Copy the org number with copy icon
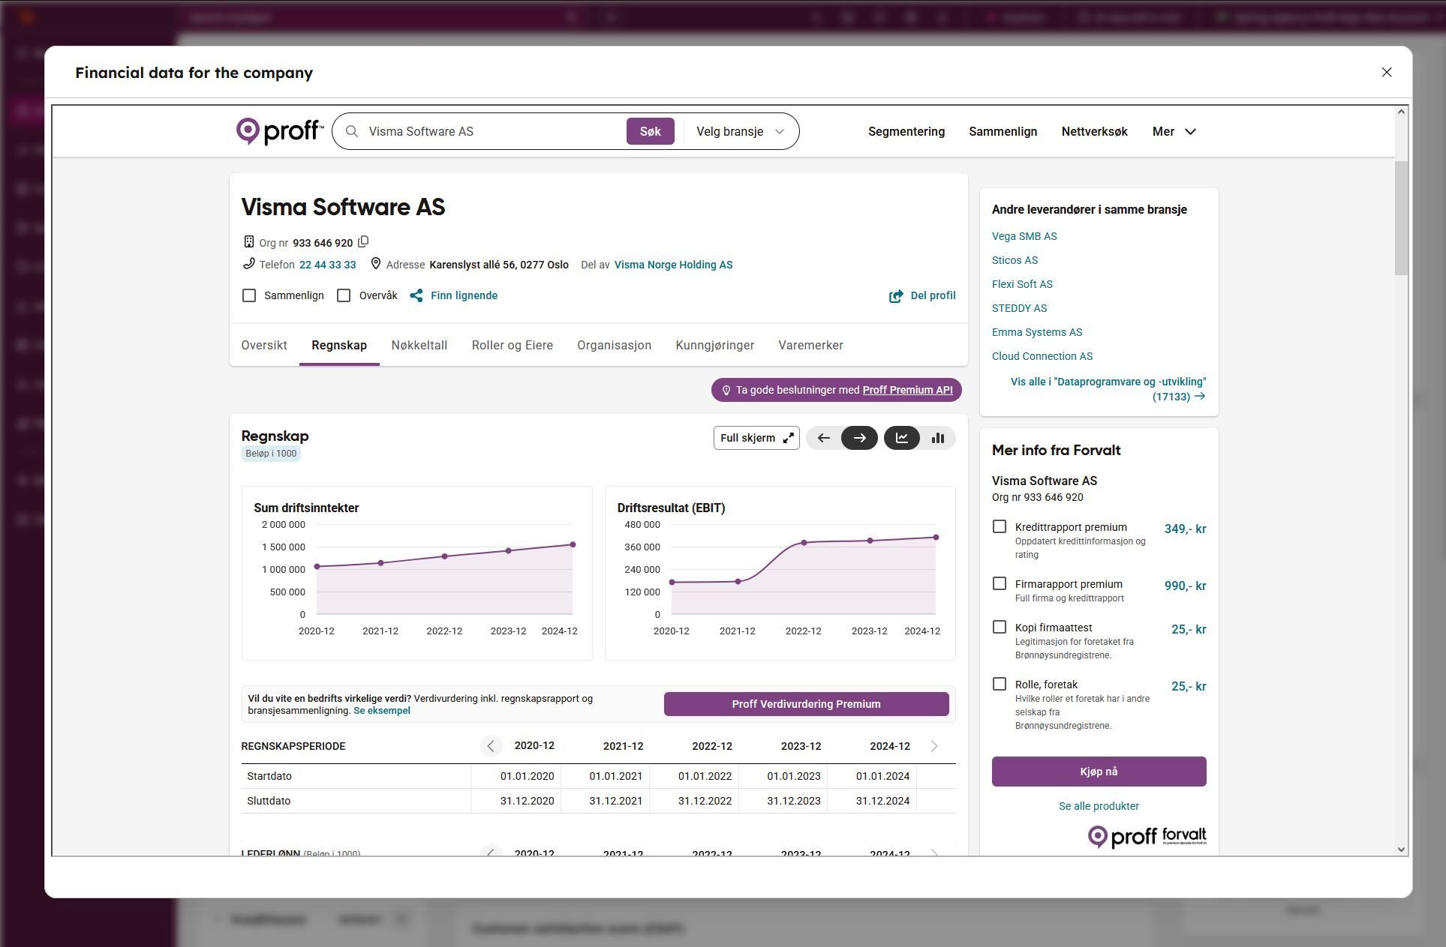Screen dimensions: 1446x947 pyautogui.click(x=363, y=241)
